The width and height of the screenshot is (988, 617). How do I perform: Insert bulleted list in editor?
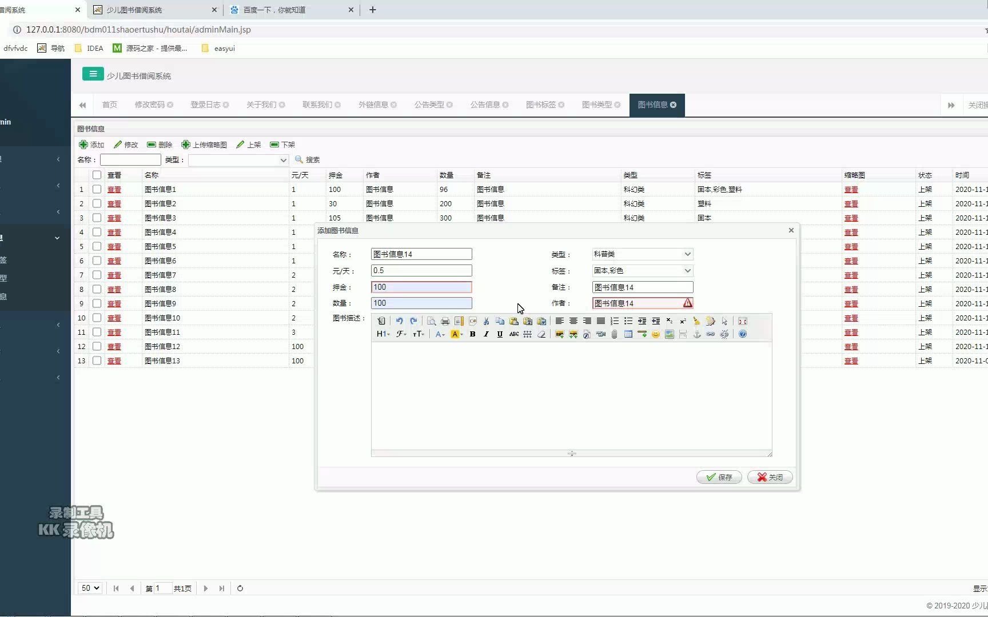tap(628, 321)
